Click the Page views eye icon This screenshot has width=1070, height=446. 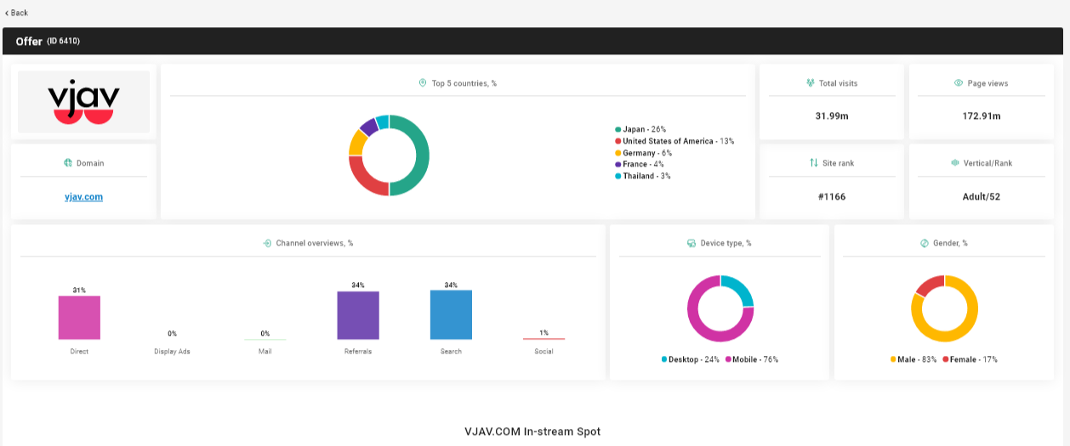pyautogui.click(x=959, y=83)
